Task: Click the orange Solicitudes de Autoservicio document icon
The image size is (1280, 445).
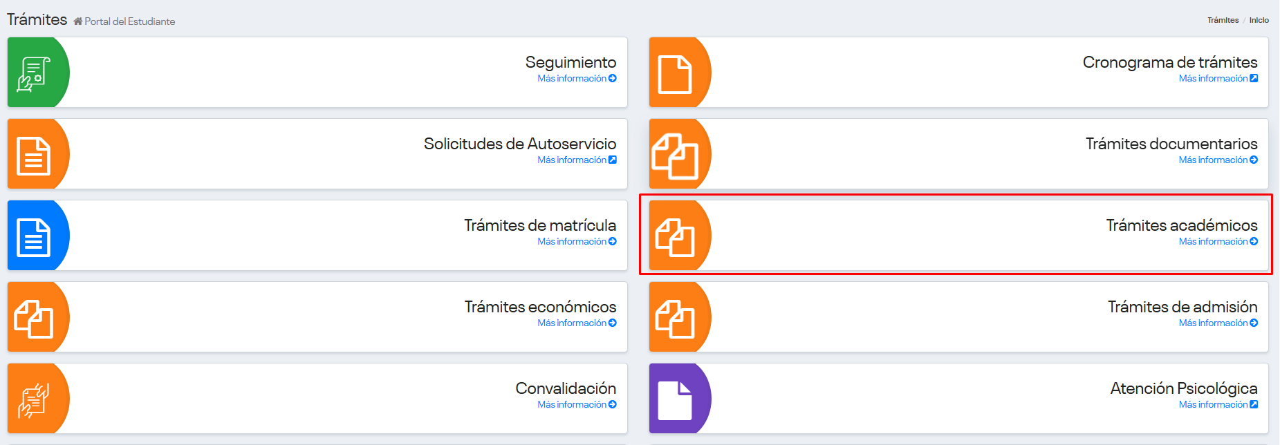Action: (x=33, y=155)
